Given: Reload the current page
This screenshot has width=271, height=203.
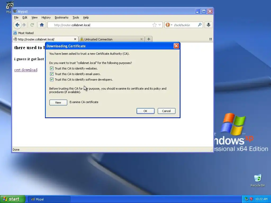Looking at the screenshot, I should click(32, 25).
